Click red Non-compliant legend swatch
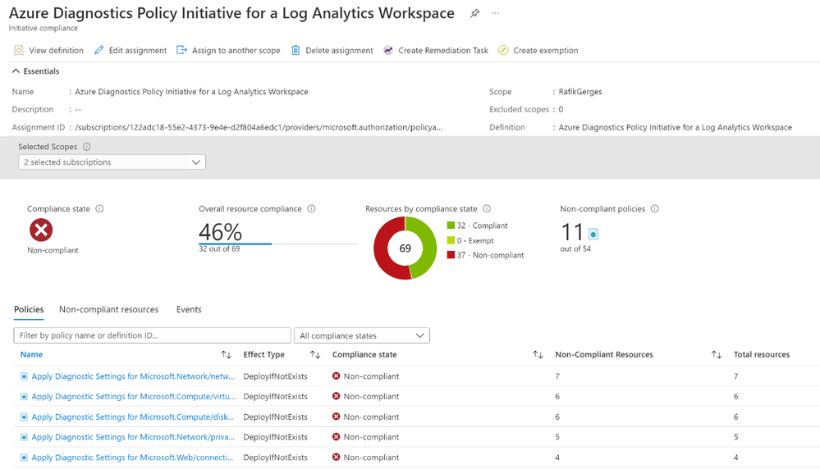This screenshot has width=820, height=469. coord(451,255)
